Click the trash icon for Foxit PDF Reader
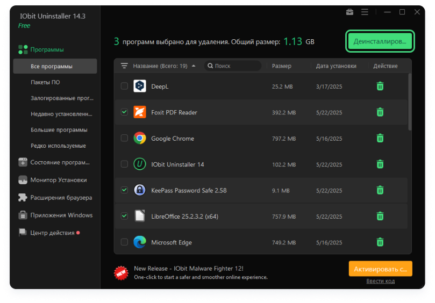Image resolution: width=435 pixels, height=303 pixels. coord(380,112)
